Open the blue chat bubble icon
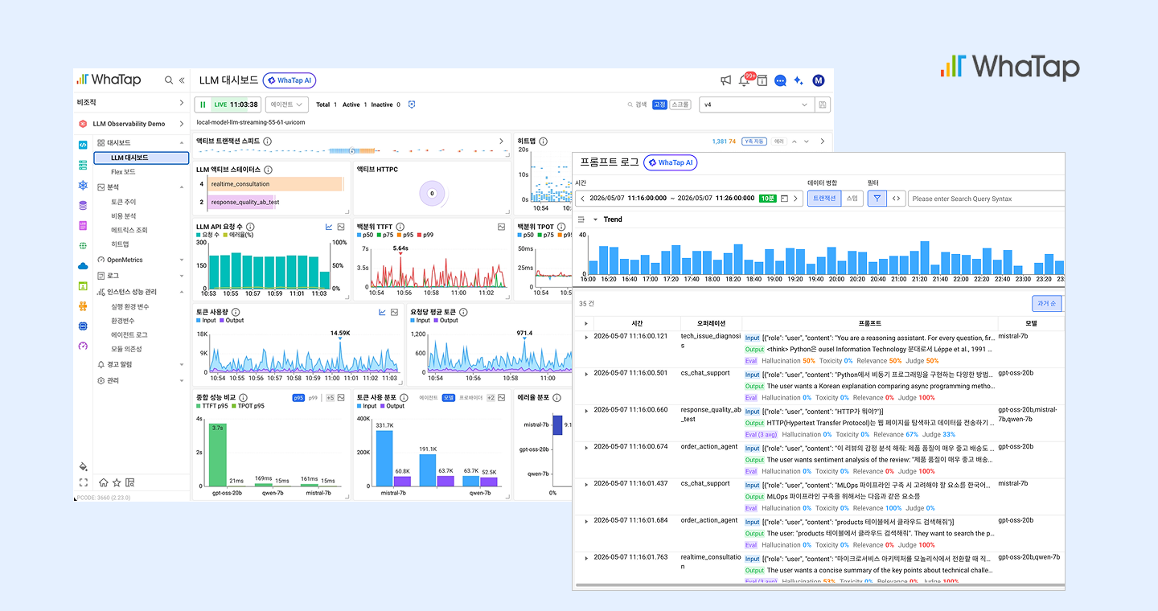Viewport: 1158px width, 611px height. 780,80
